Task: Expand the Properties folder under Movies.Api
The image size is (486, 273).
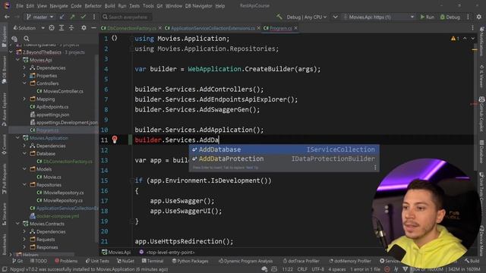Action: (x=24, y=76)
